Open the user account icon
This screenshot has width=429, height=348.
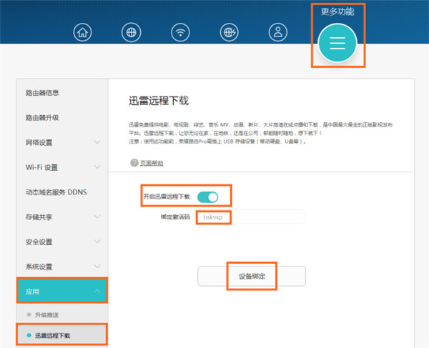[x=278, y=33]
